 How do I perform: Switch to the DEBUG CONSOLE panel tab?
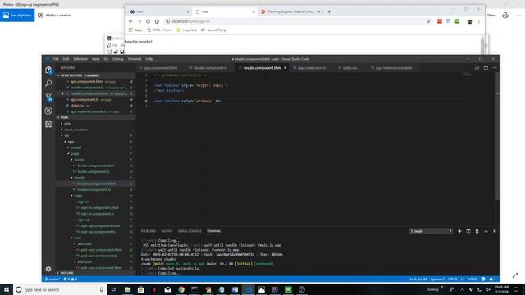(x=189, y=231)
